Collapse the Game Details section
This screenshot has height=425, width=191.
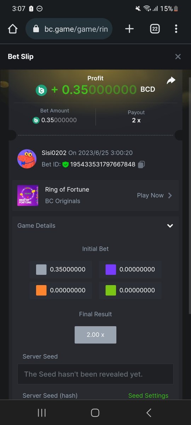click(x=170, y=226)
